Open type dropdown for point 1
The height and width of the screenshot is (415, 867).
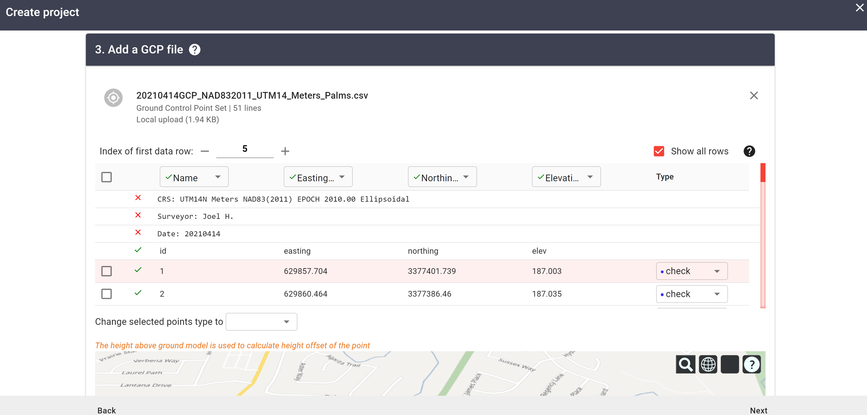pos(691,271)
